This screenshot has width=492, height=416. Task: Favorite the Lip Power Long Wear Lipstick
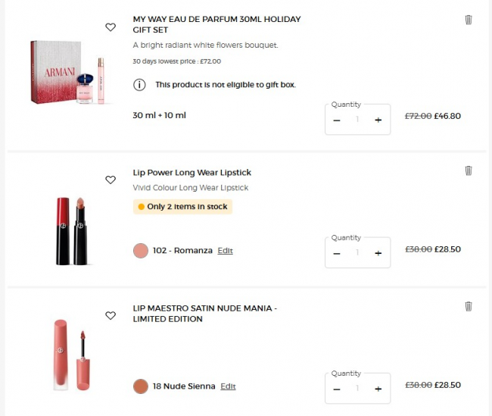click(111, 180)
